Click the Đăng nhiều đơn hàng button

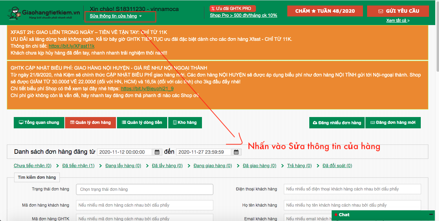[x=337, y=123]
